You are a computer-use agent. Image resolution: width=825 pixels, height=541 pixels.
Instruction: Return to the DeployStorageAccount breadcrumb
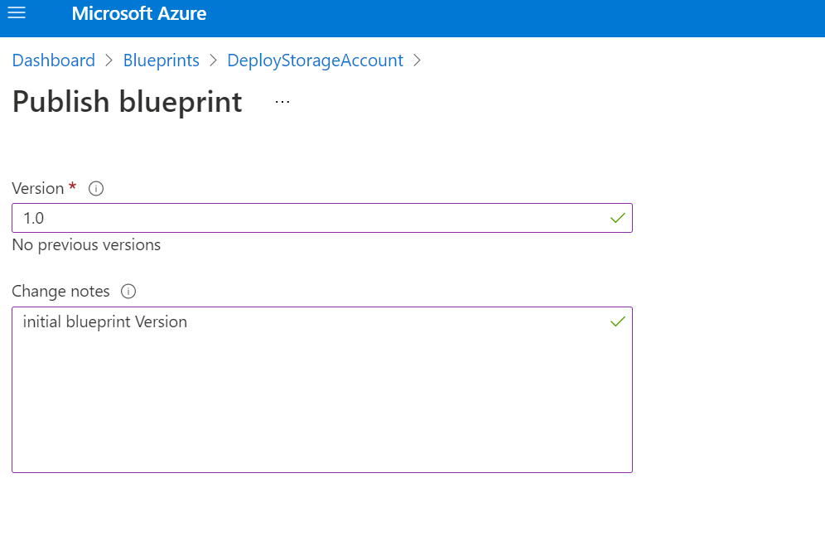(315, 60)
